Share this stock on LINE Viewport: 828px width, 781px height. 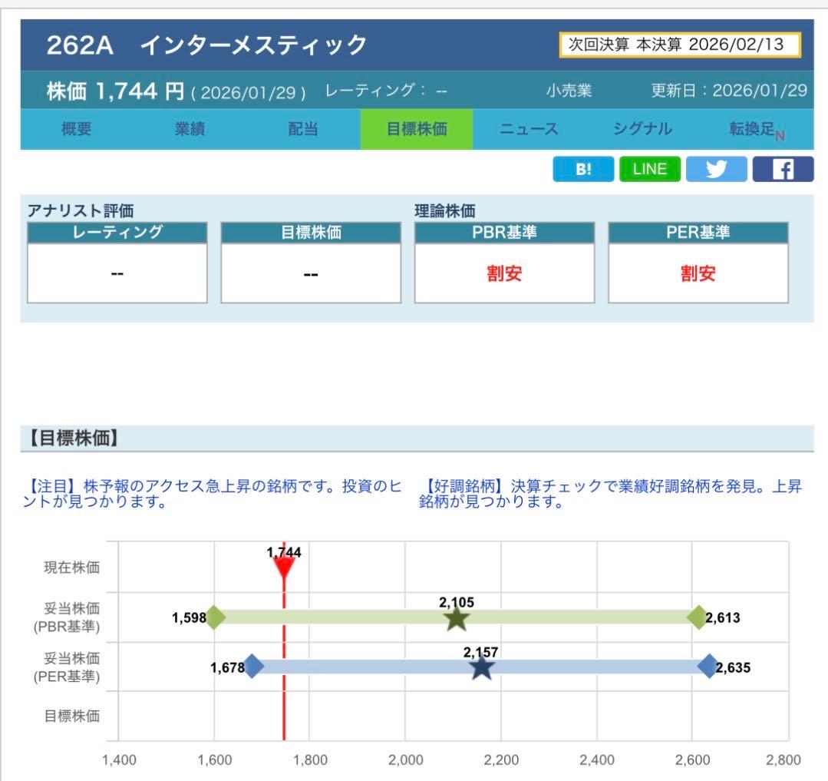pos(649,169)
